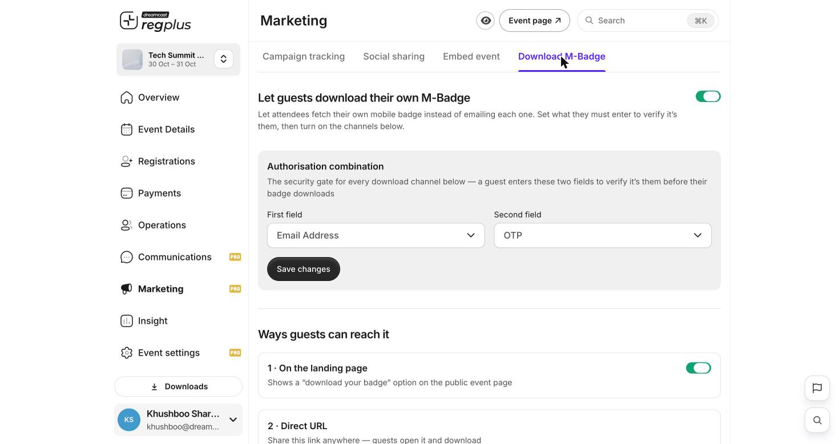The width and height of the screenshot is (839, 444).
Task: Toggle the On the landing page switch
Action: pos(699,368)
